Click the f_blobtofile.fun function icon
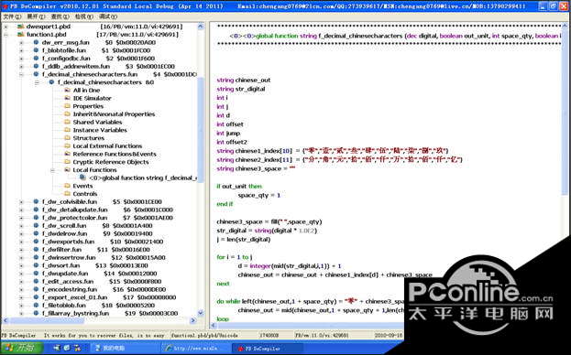 [x=36, y=50]
